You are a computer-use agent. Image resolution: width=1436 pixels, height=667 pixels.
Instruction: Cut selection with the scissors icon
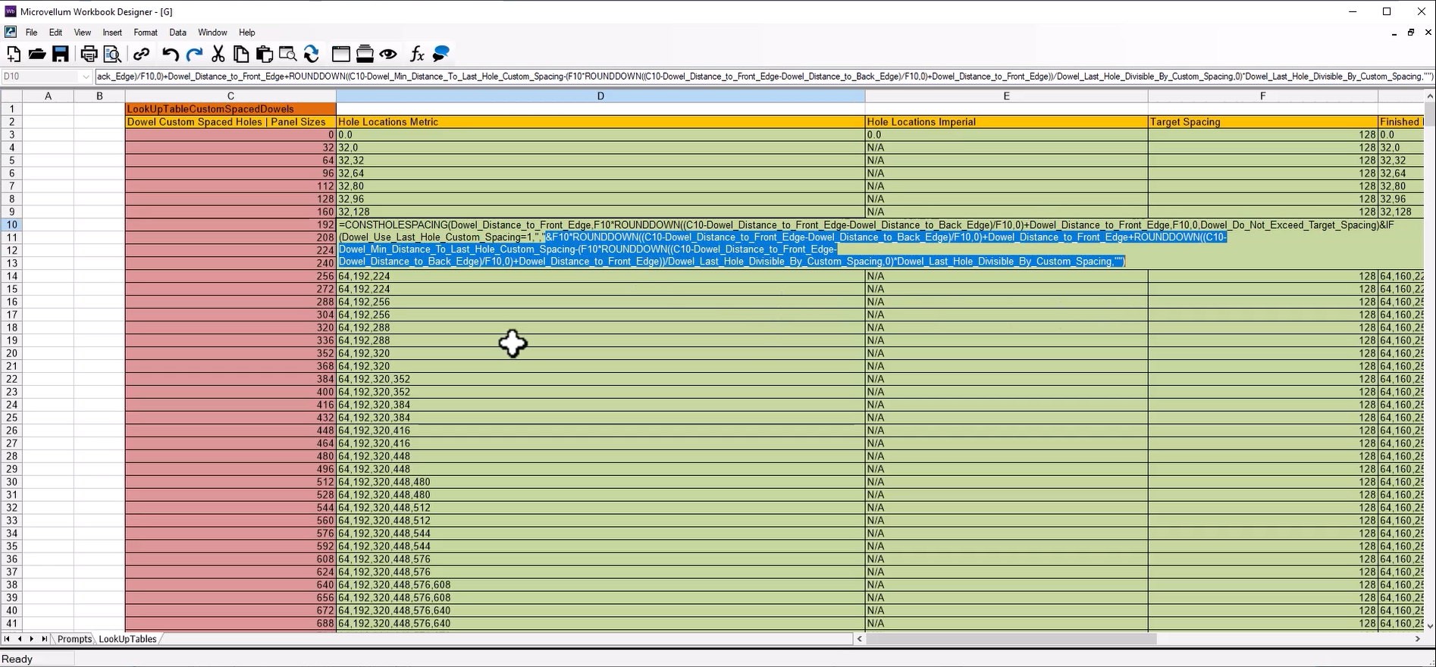pos(218,54)
